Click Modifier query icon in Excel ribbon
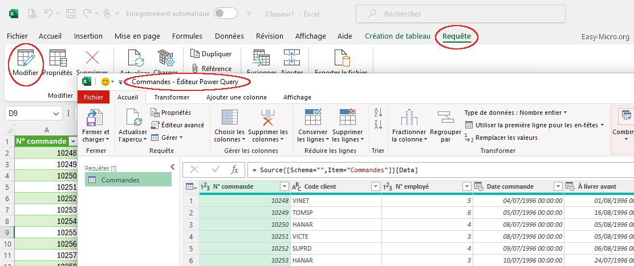Screen dimensions: 634x266 click(26, 58)
